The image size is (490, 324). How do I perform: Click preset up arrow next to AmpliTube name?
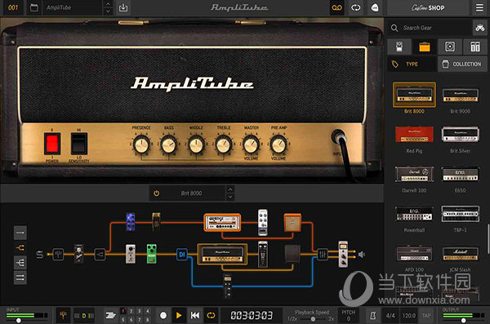(x=108, y=4)
